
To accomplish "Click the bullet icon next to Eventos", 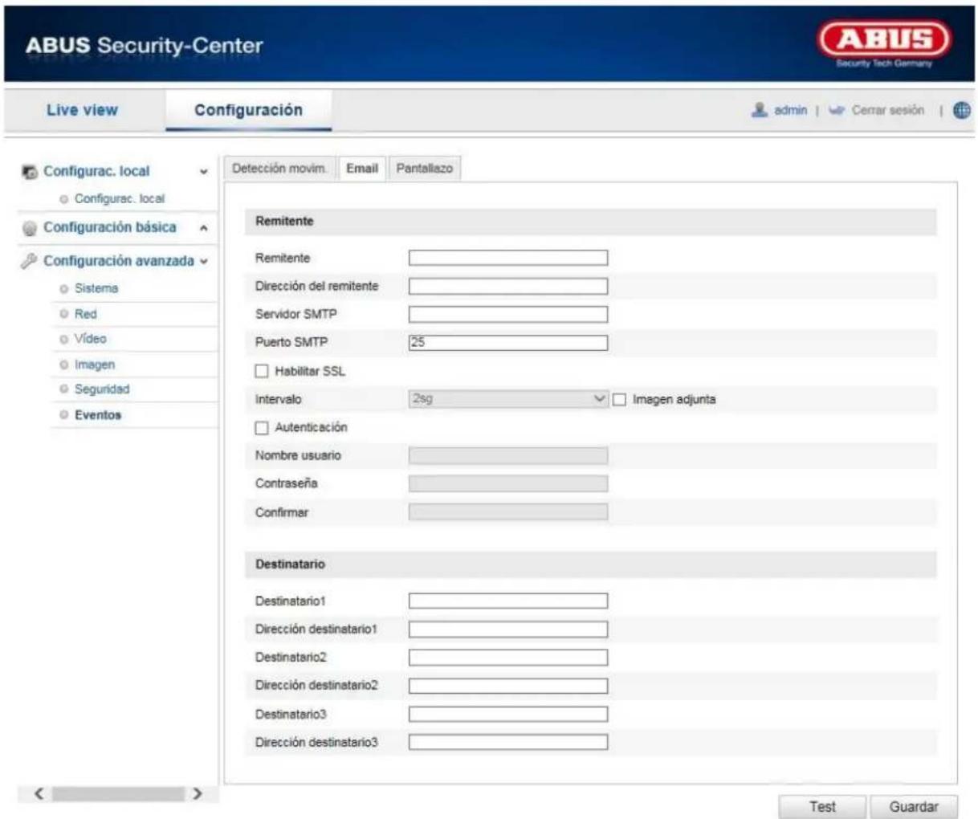I will [64, 415].
